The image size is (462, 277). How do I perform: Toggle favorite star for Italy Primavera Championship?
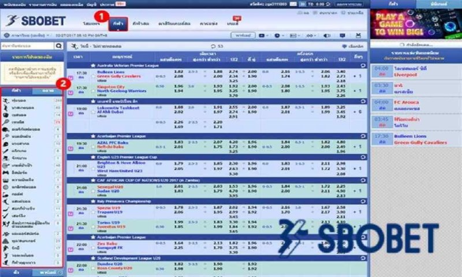tap(93, 201)
